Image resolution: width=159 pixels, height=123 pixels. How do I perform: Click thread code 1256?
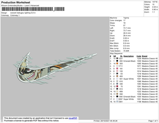tap(139, 76)
